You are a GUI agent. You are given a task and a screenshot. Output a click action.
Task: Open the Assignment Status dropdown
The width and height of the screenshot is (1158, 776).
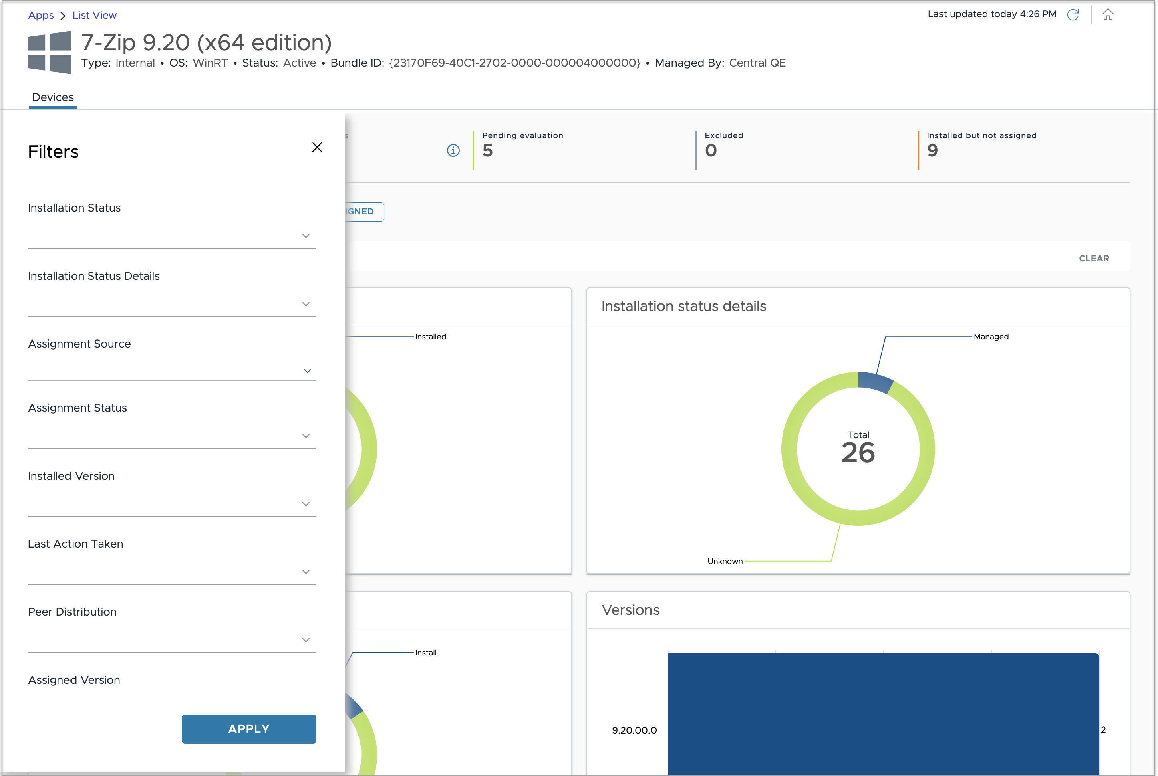pyautogui.click(x=172, y=436)
